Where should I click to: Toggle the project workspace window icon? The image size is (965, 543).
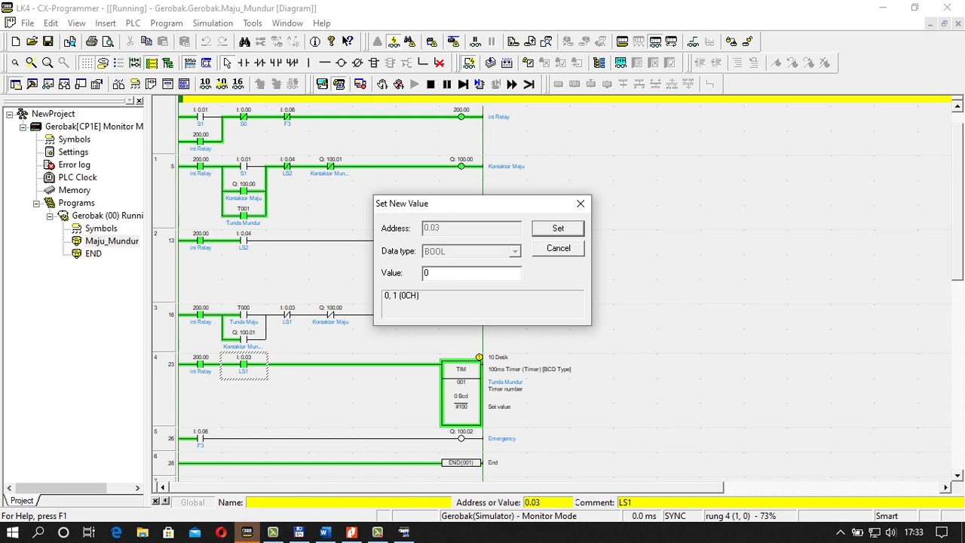click(x=15, y=84)
